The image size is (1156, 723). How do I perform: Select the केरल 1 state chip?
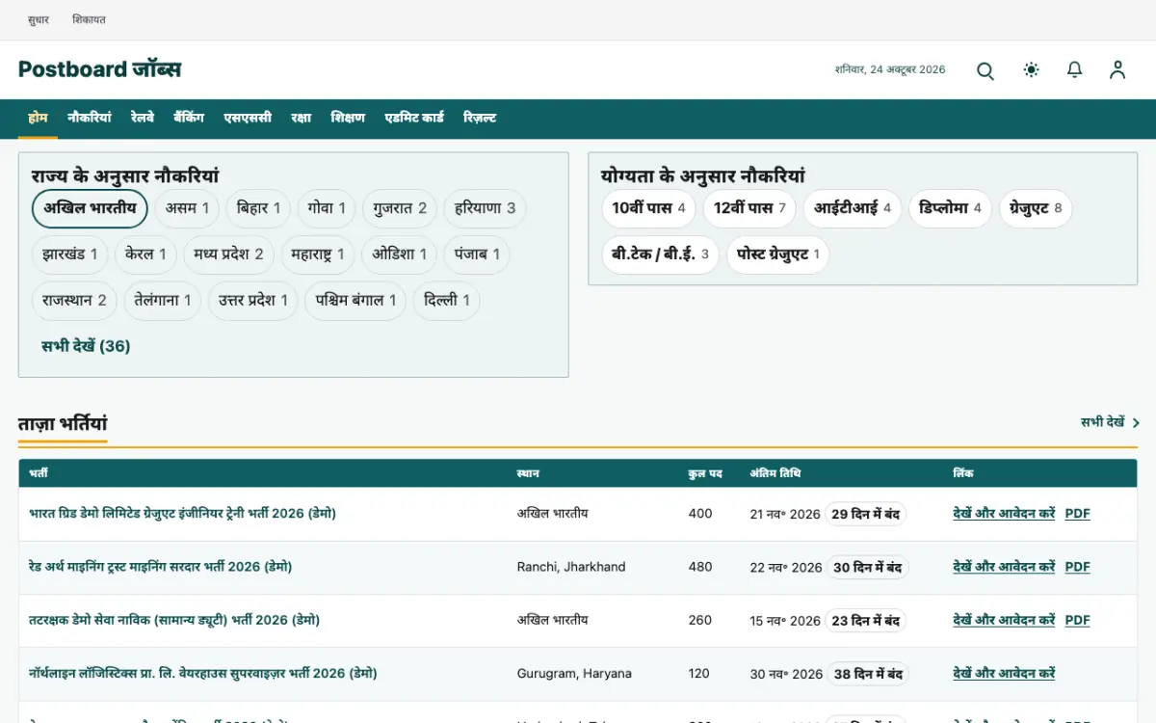145,254
